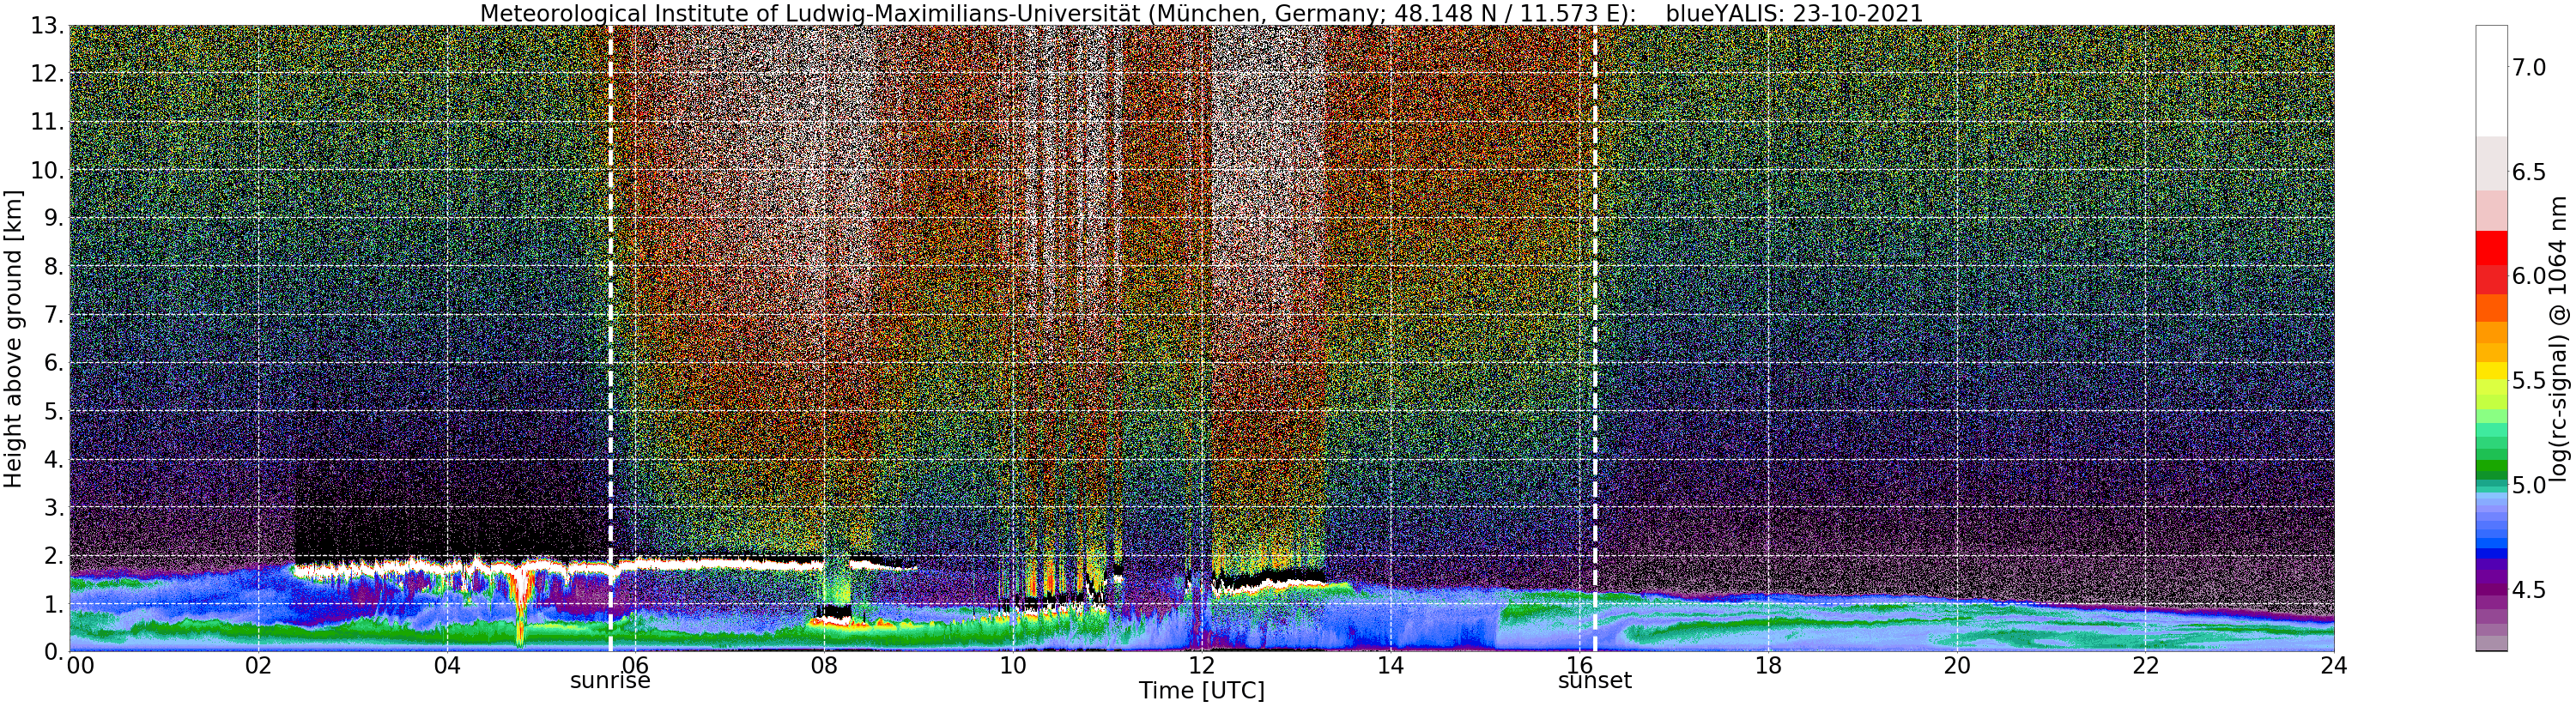
Task: Click the time axis tick label 18
Action: click(1768, 665)
